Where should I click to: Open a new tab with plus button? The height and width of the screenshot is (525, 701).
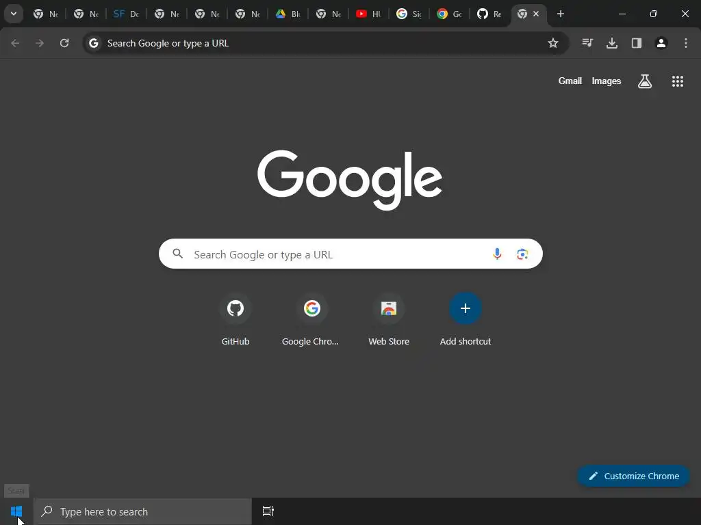(x=561, y=14)
